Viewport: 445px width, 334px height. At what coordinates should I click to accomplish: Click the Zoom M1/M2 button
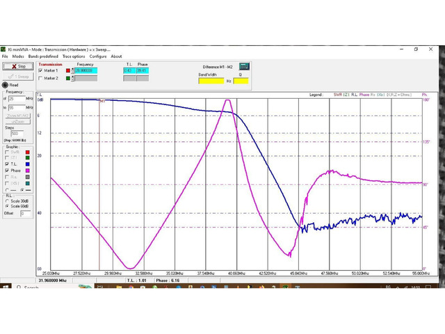(18, 116)
